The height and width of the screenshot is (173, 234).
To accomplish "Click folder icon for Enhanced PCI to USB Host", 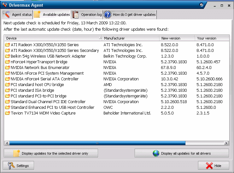I will coord(7,107).
